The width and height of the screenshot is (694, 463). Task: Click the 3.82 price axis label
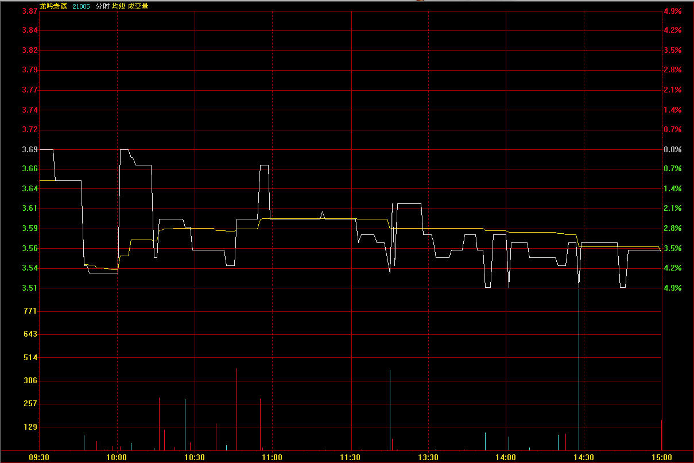[30, 50]
